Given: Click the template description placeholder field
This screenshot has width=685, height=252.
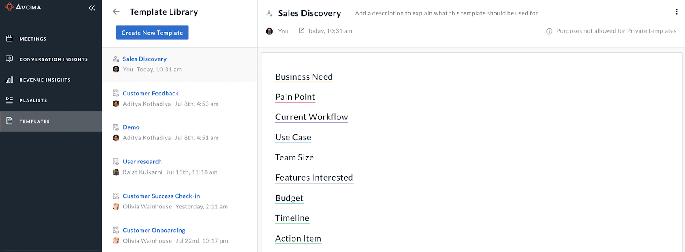Looking at the screenshot, I should pos(446,13).
